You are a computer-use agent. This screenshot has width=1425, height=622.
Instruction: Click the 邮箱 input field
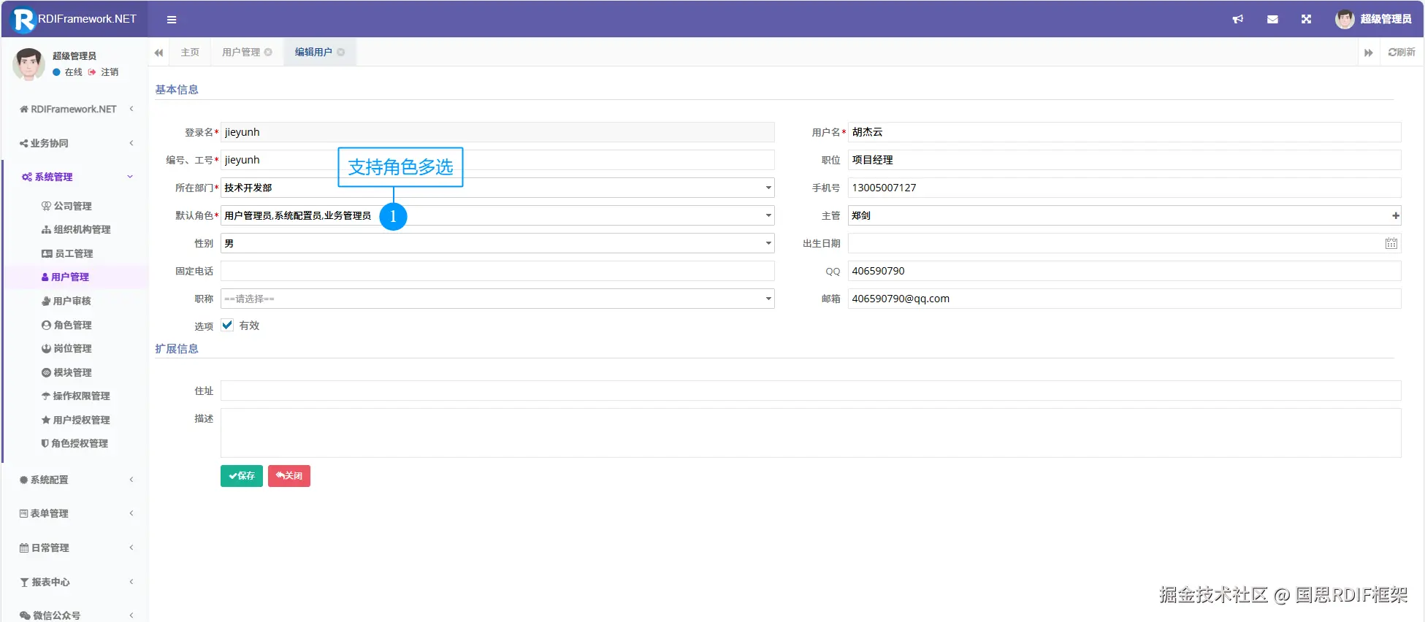pos(1124,299)
